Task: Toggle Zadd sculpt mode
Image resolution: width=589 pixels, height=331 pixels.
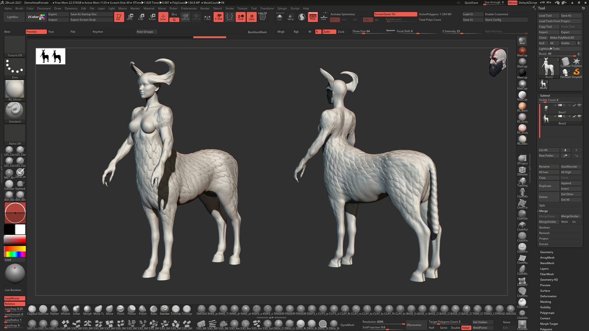Action: pos(329,32)
